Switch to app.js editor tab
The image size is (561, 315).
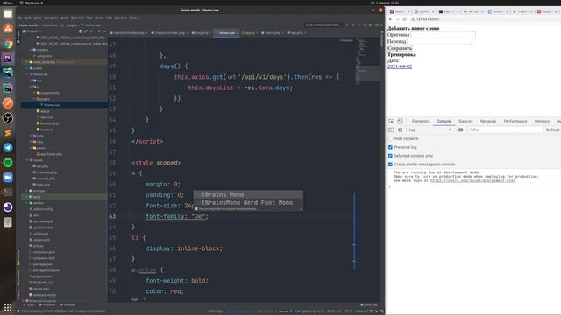pyautogui.click(x=249, y=33)
